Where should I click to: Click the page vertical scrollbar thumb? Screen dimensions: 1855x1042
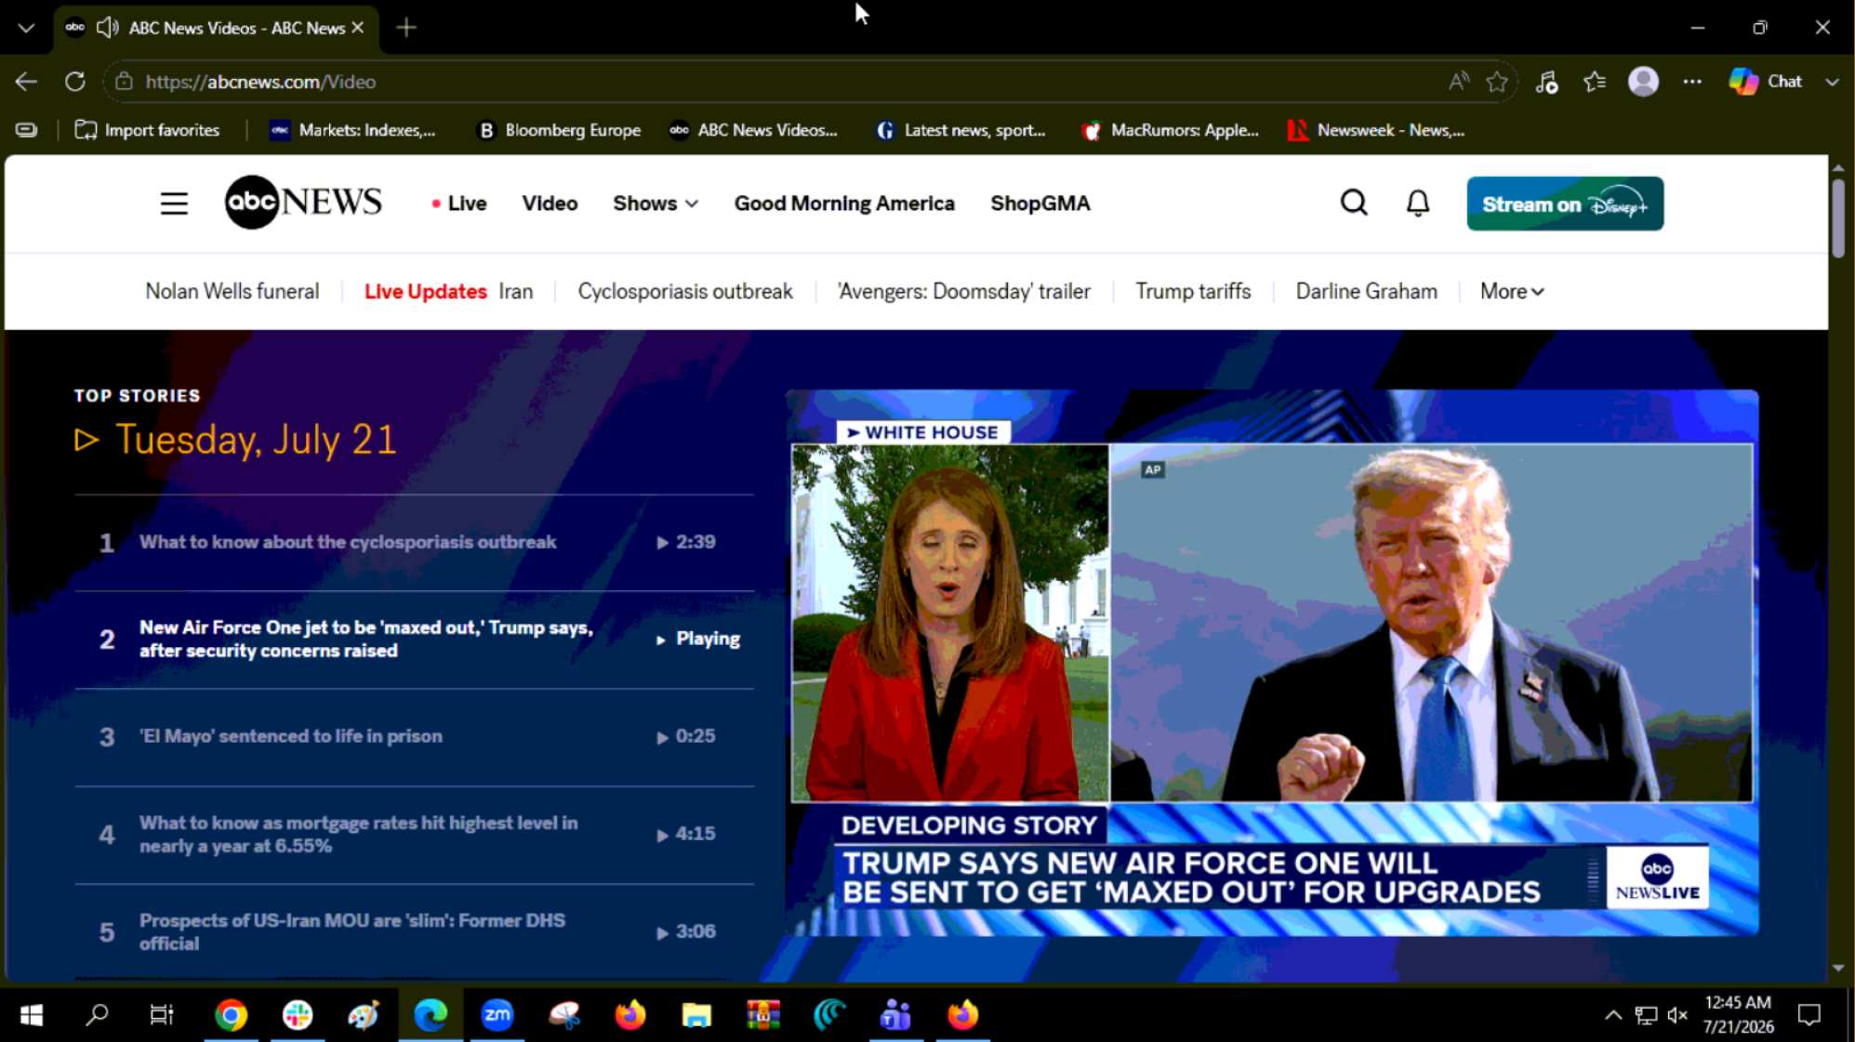[1837, 218]
